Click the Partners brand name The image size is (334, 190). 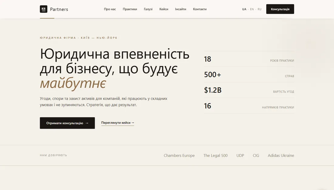click(x=59, y=9)
